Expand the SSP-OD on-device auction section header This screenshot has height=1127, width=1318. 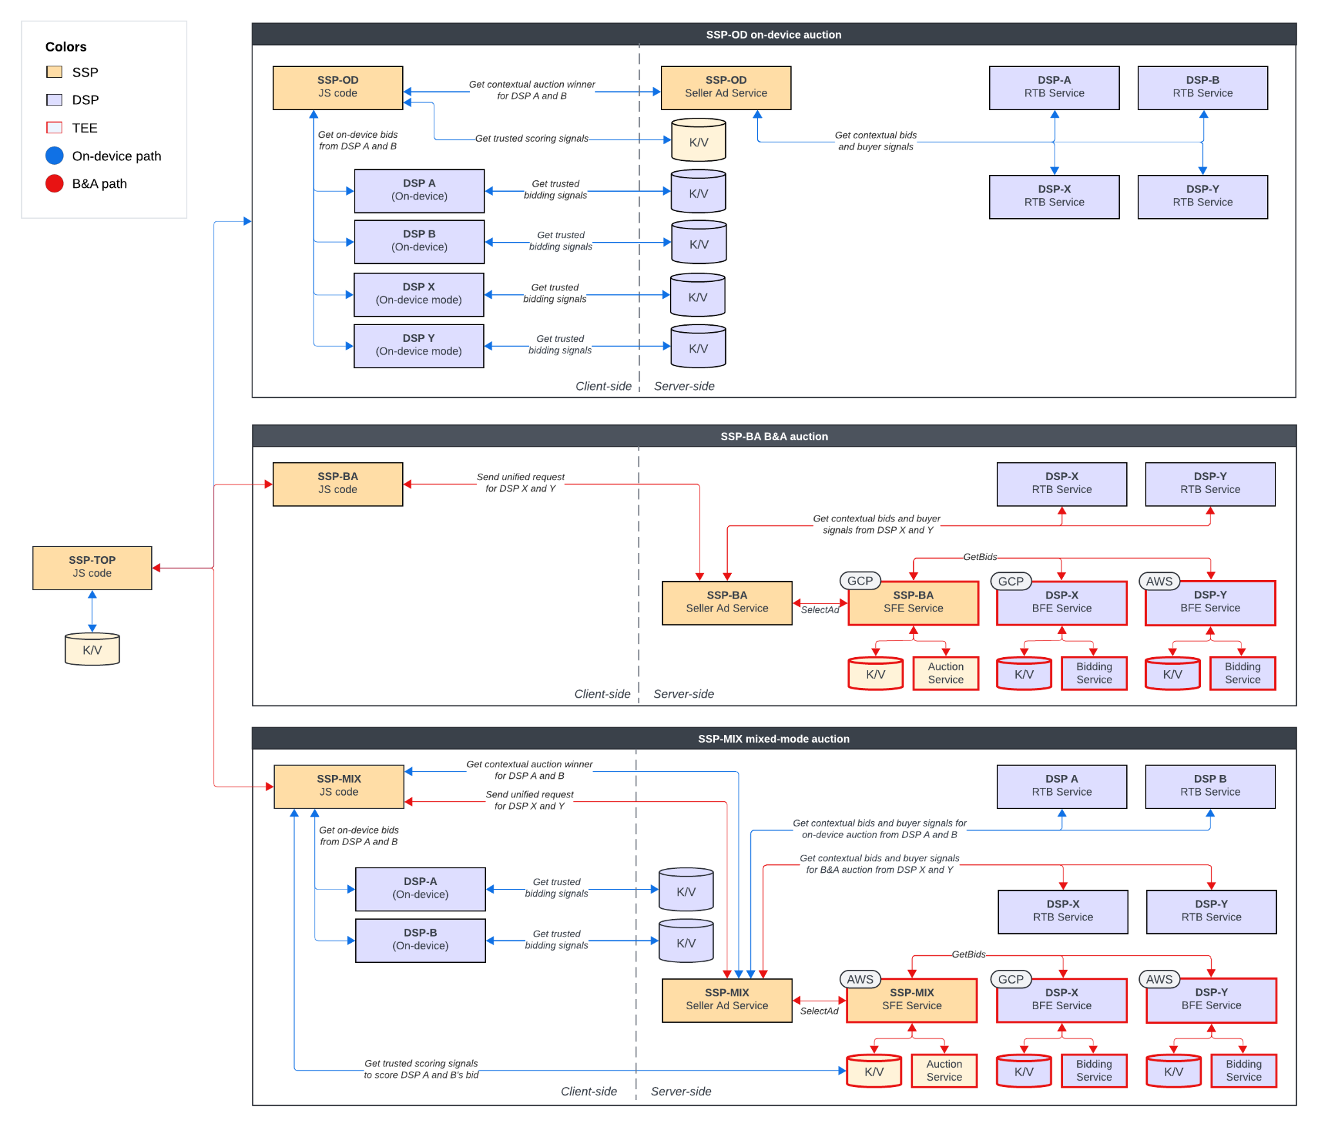pyautogui.click(x=774, y=35)
